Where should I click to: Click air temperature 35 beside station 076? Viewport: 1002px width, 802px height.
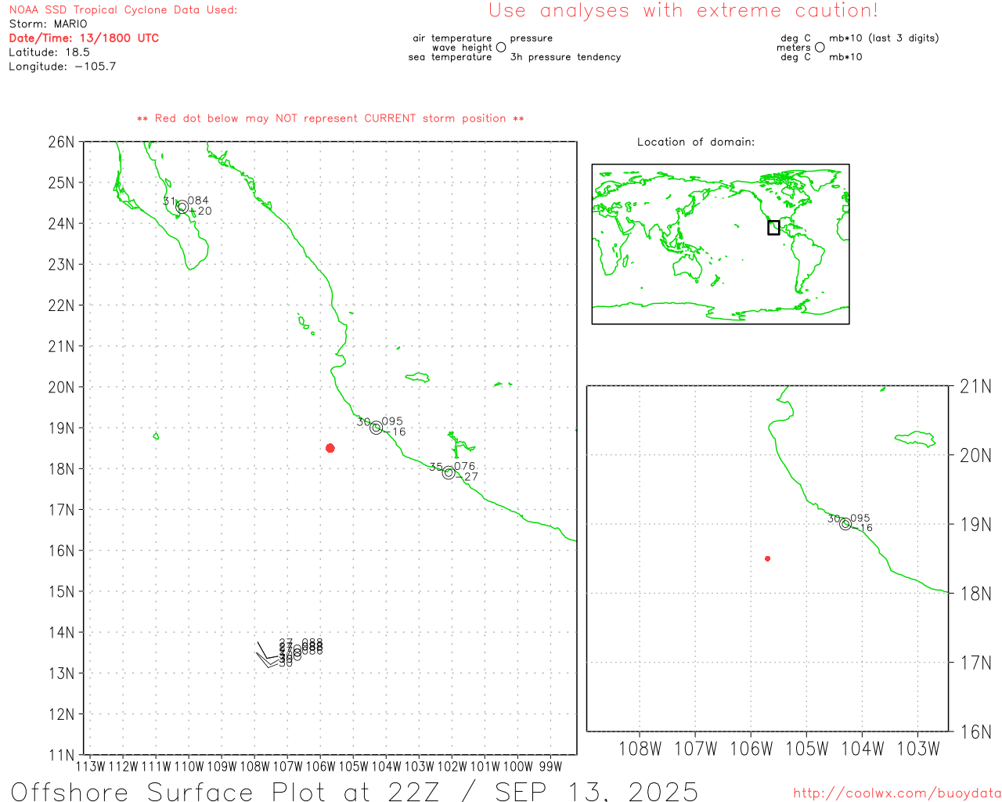pos(436,467)
